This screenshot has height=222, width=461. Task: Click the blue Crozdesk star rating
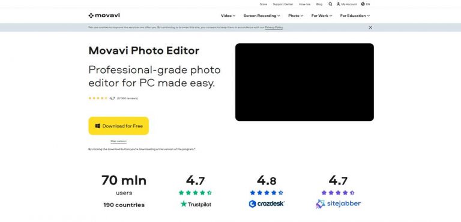coord(267,193)
